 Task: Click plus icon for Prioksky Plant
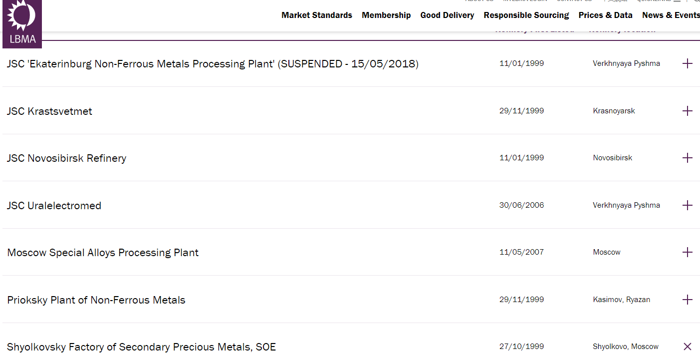click(687, 300)
